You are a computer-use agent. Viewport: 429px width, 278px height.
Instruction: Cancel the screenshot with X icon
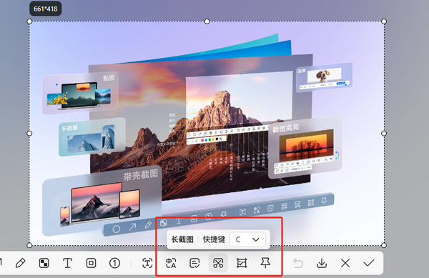pyautogui.click(x=345, y=263)
